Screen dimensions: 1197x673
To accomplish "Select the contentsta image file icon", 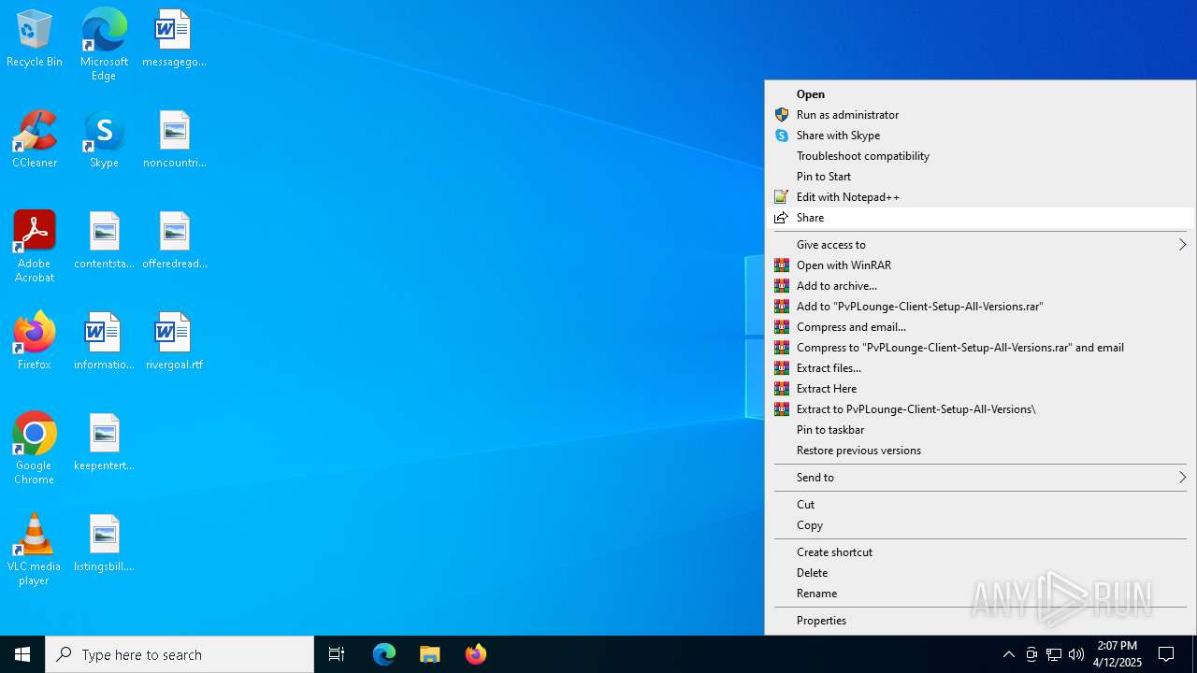I will tap(104, 241).
